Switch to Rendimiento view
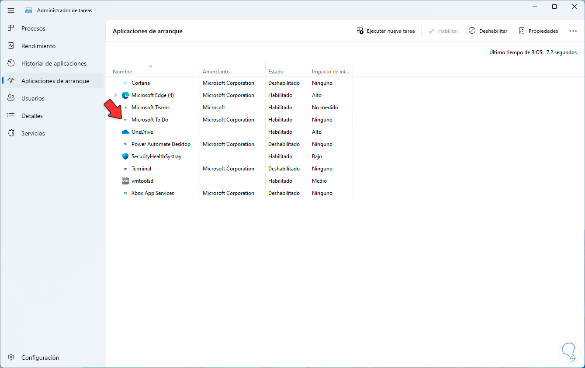Viewport: 585px width, 368px height. click(x=53, y=46)
